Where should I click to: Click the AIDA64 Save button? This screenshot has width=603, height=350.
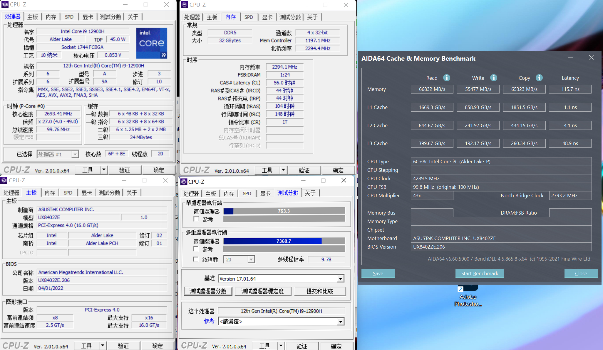coord(378,273)
